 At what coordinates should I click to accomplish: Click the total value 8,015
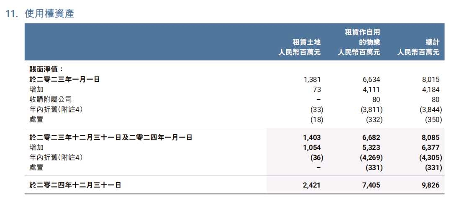point(431,79)
